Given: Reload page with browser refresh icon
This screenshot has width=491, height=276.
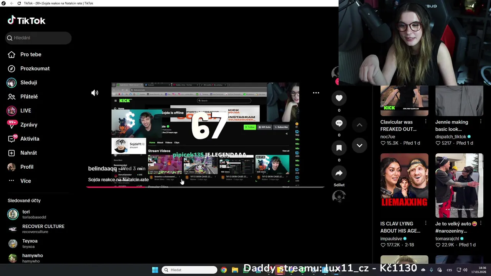Looking at the screenshot, I should tap(19, 3).
